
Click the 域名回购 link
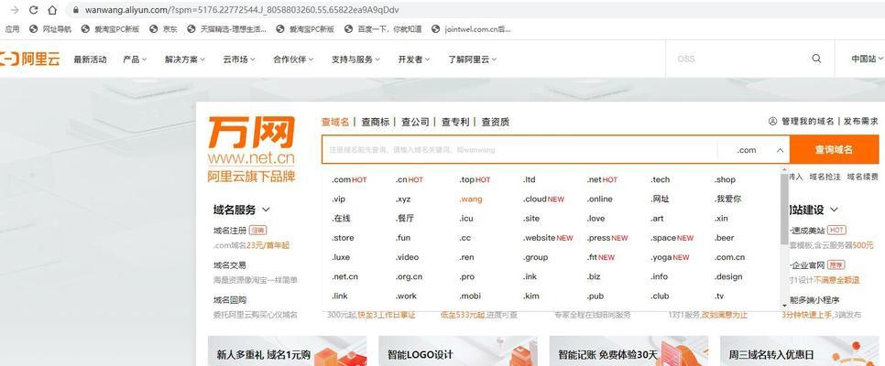click(230, 300)
